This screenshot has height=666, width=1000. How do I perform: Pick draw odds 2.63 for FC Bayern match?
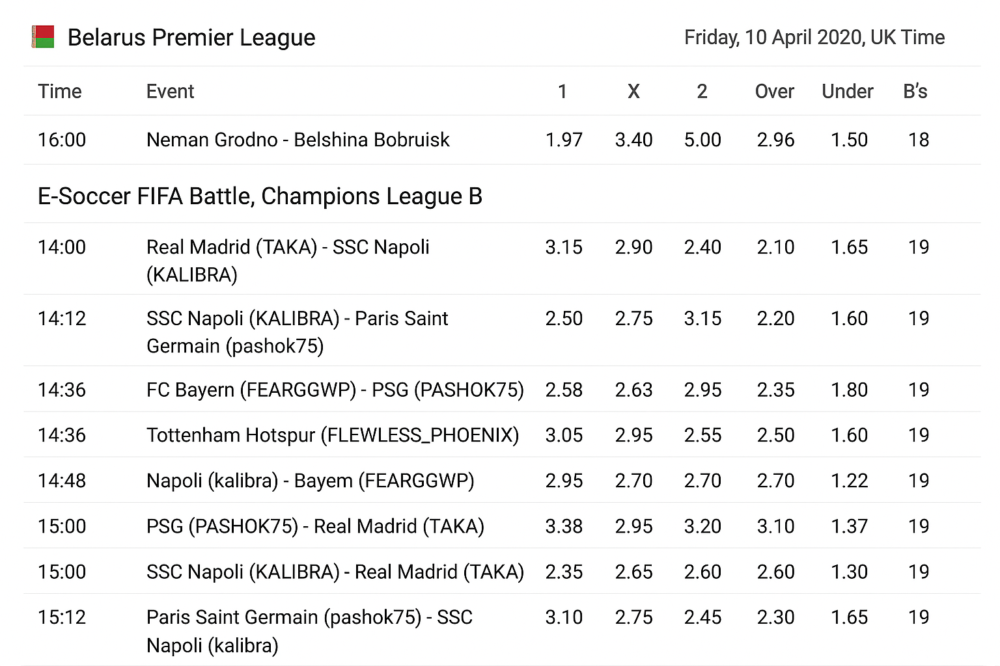click(633, 390)
